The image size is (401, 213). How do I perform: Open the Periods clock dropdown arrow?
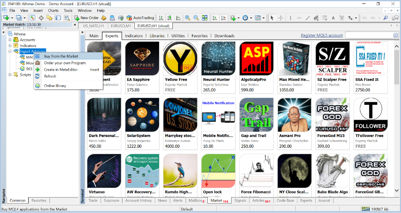coord(251,18)
